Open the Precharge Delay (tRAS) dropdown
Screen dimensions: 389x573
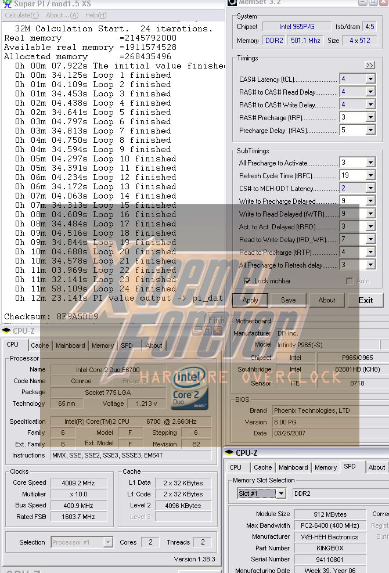coord(370,130)
